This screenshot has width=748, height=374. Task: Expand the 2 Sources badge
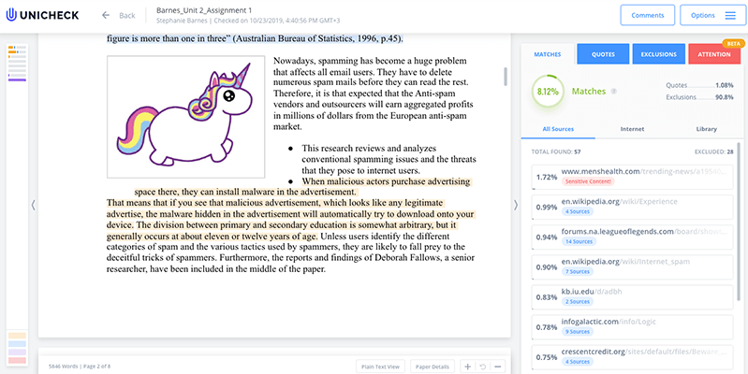[578, 301]
